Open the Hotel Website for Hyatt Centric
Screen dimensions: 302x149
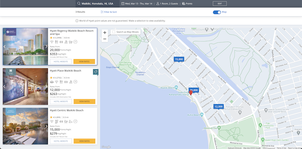(61, 141)
